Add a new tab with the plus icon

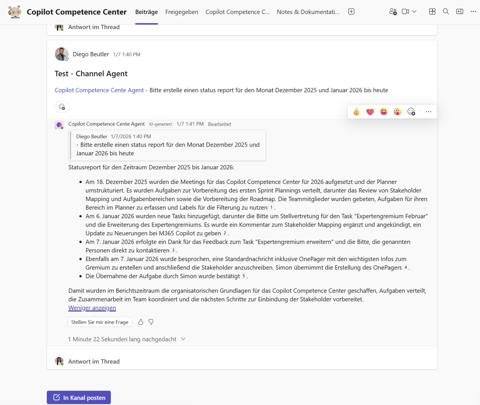click(x=351, y=11)
